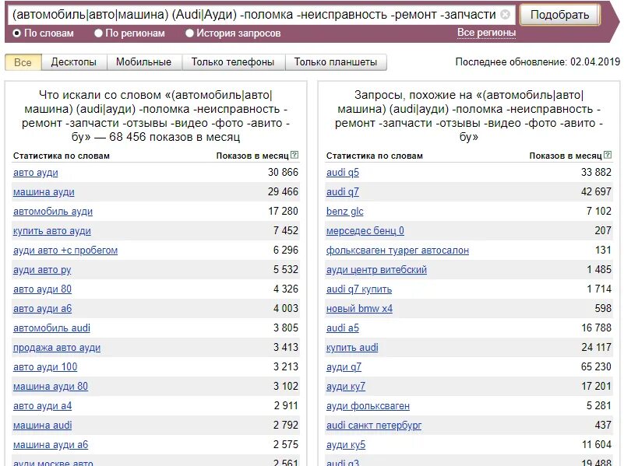Open the ауди ку7 link

tap(345, 387)
